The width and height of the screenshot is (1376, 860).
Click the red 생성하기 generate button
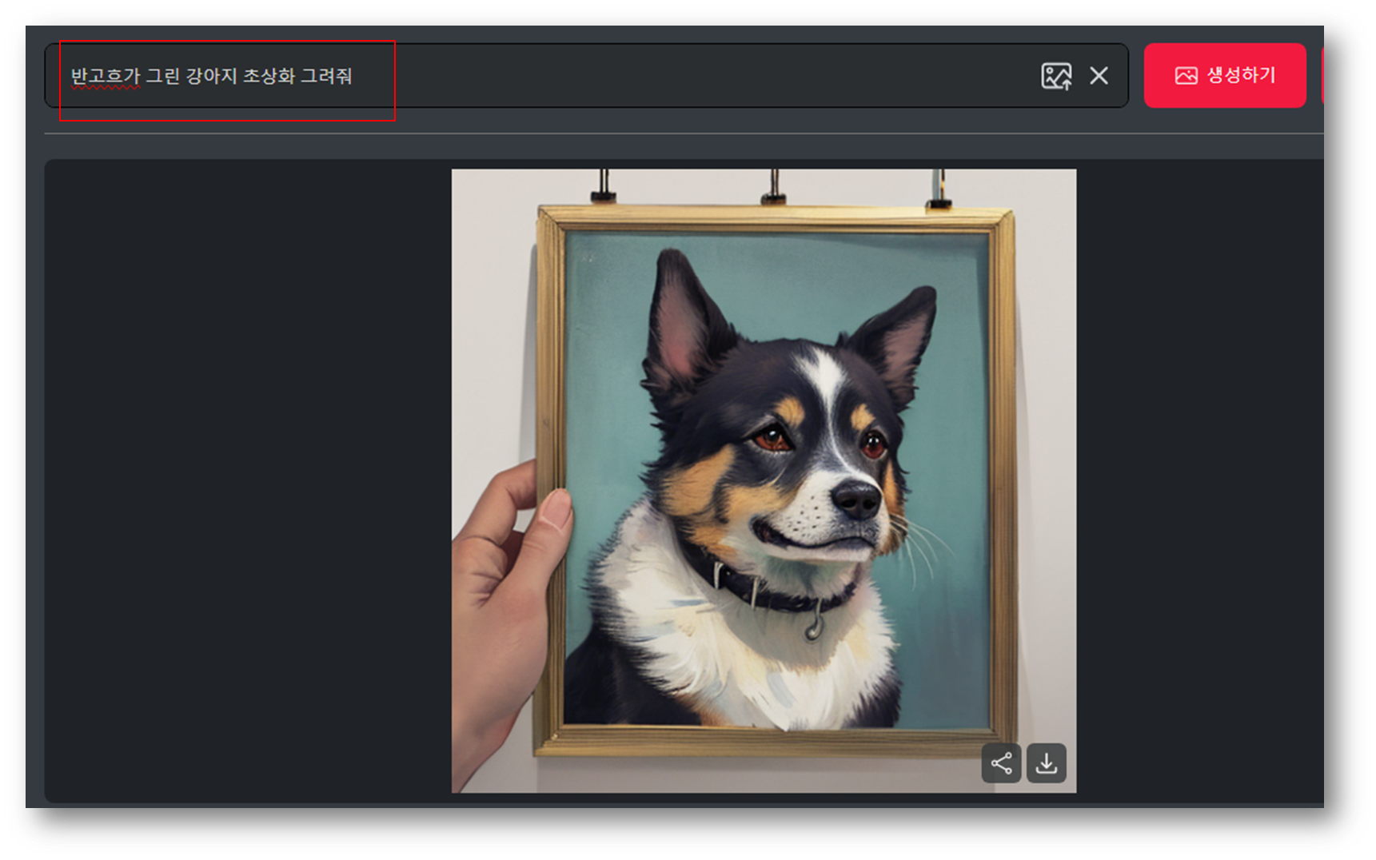click(x=1225, y=75)
